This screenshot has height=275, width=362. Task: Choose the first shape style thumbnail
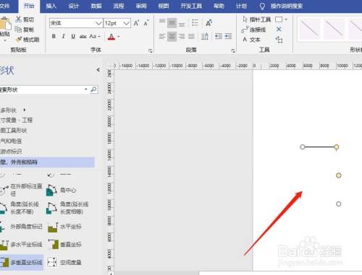point(309,29)
